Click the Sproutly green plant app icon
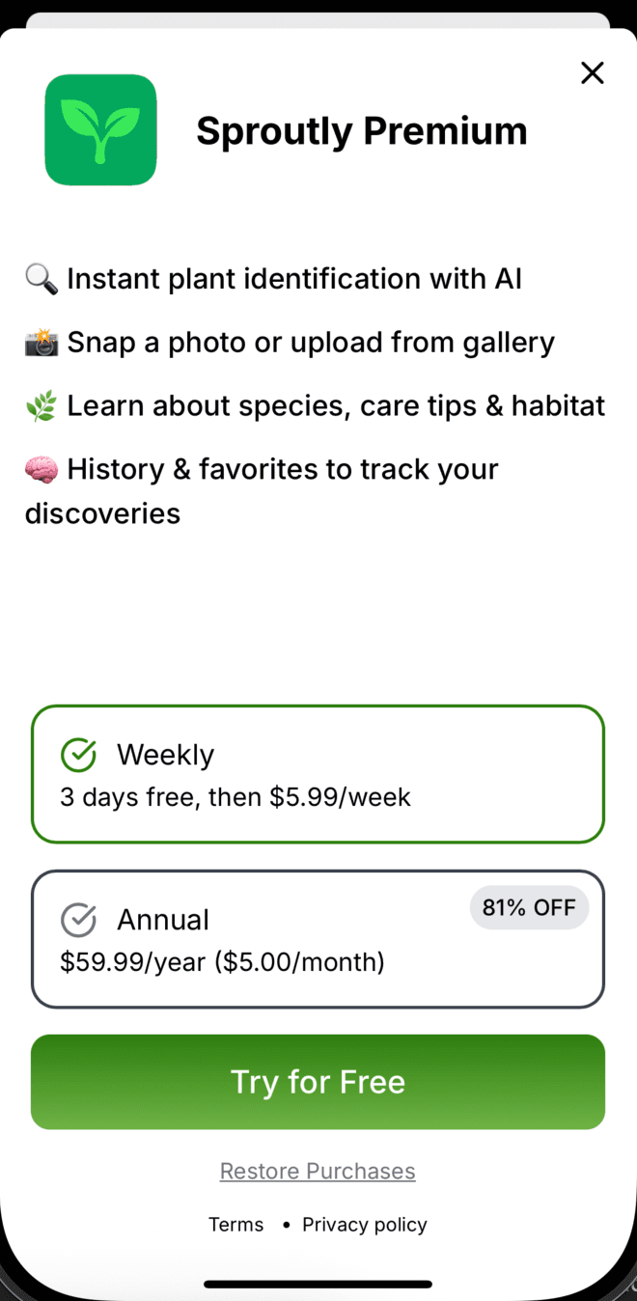 click(x=100, y=129)
